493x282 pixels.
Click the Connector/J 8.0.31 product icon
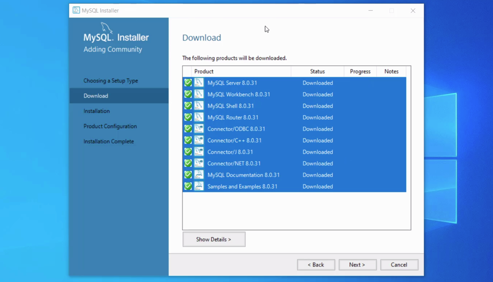[x=199, y=152]
